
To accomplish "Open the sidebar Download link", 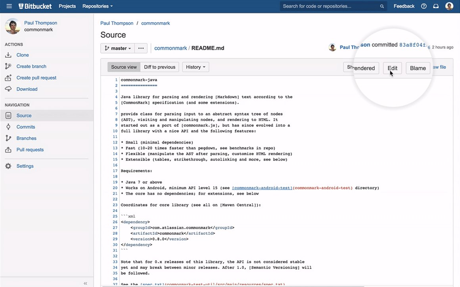I will point(27,89).
